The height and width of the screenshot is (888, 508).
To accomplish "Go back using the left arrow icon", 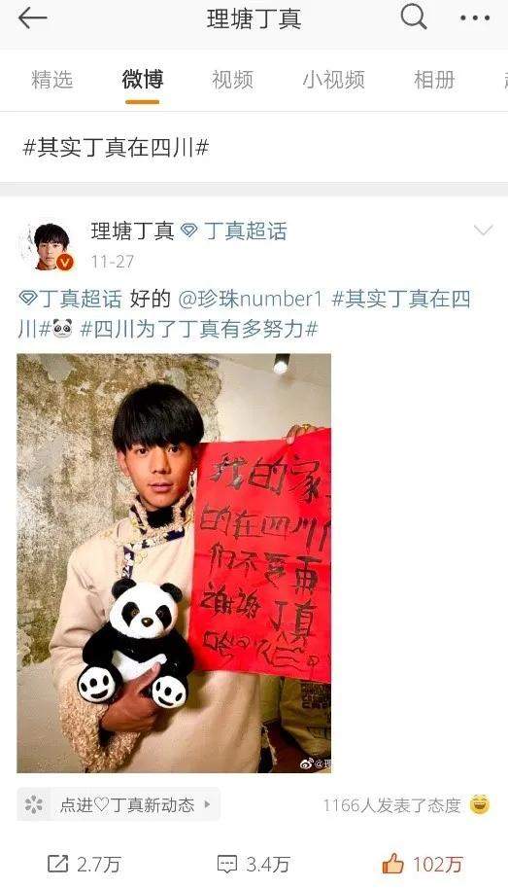I will (x=32, y=18).
